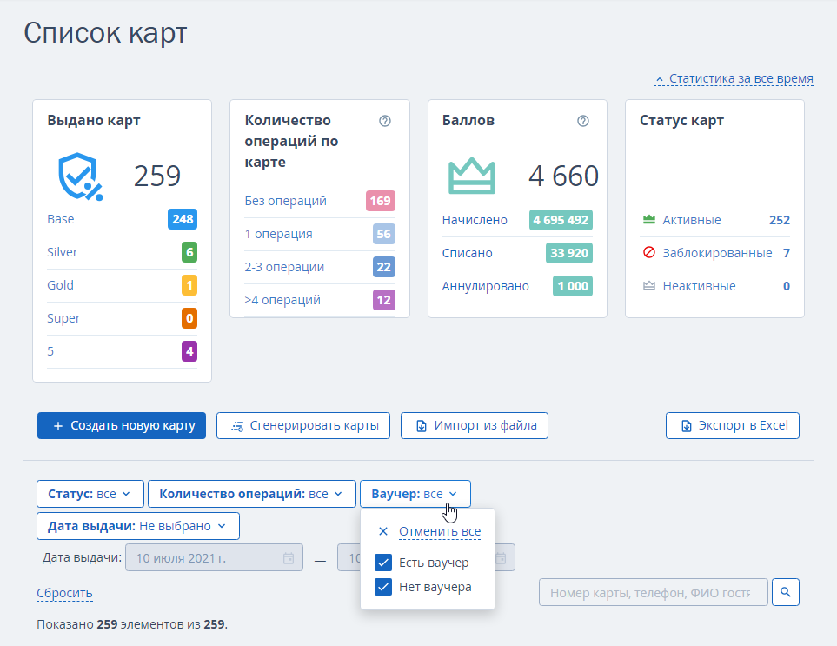This screenshot has height=646, width=837.
Task: Filter by Неактивные card status
Action: pos(700,286)
